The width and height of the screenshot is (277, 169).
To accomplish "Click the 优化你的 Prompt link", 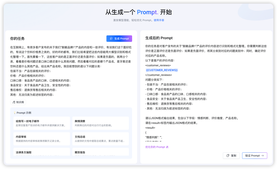I will 157,147.
